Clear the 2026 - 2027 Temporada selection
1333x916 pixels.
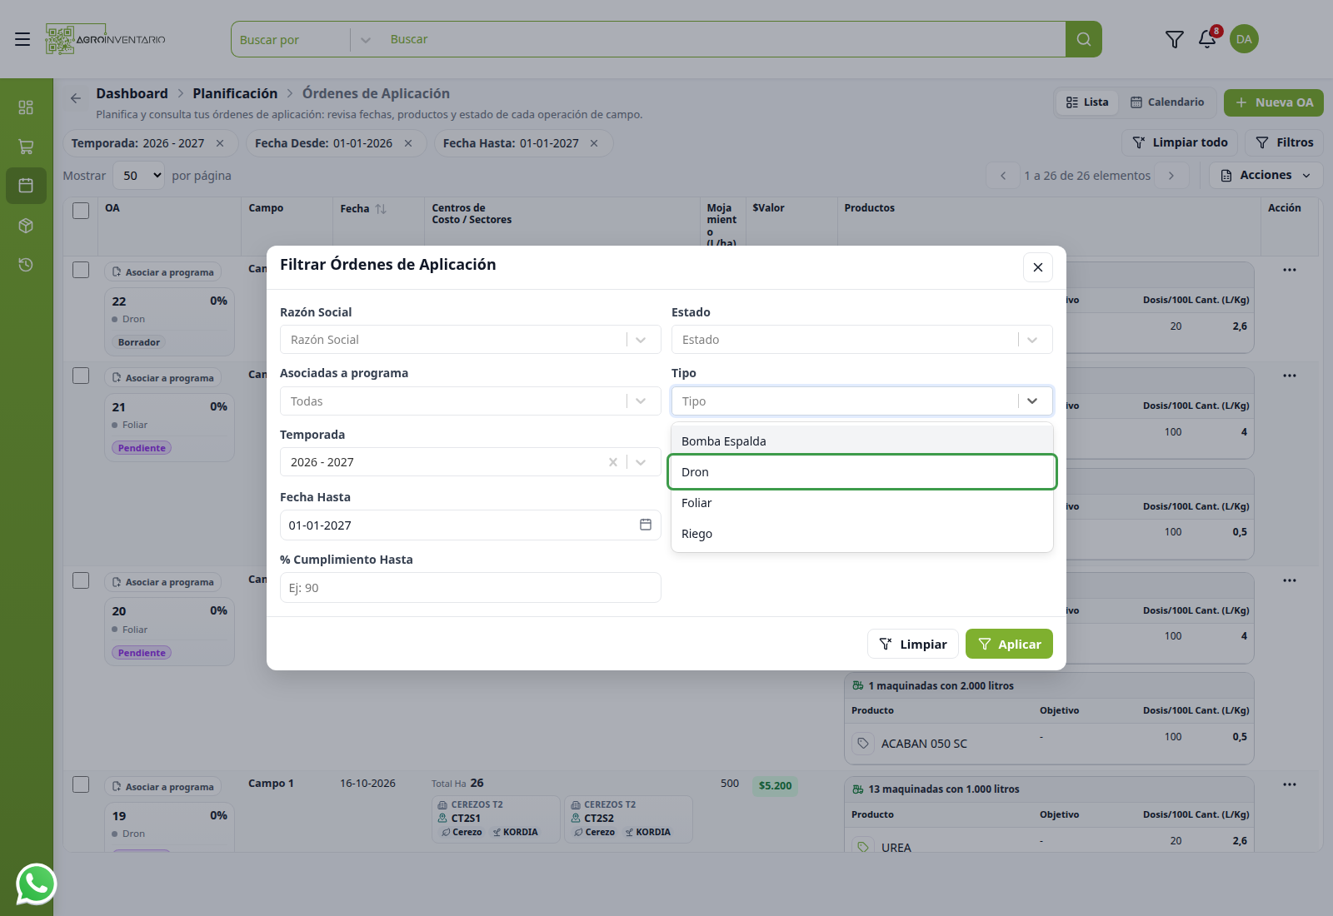point(613,462)
